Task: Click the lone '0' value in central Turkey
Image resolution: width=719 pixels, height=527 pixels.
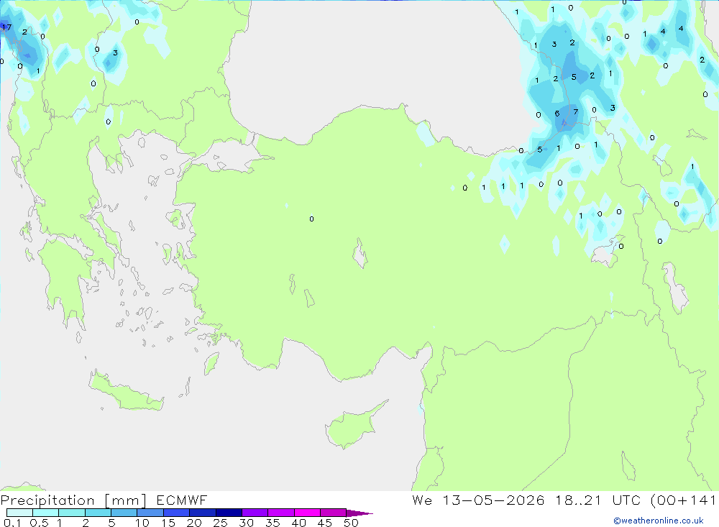Action: click(311, 219)
